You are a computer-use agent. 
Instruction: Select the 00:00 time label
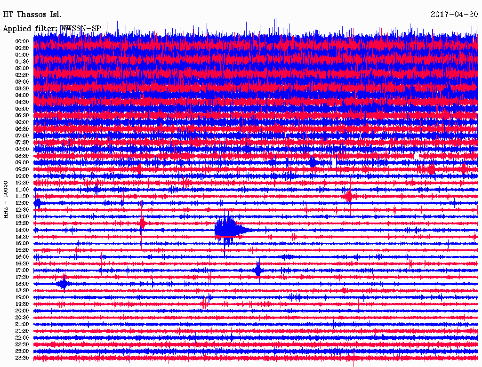click(x=22, y=41)
